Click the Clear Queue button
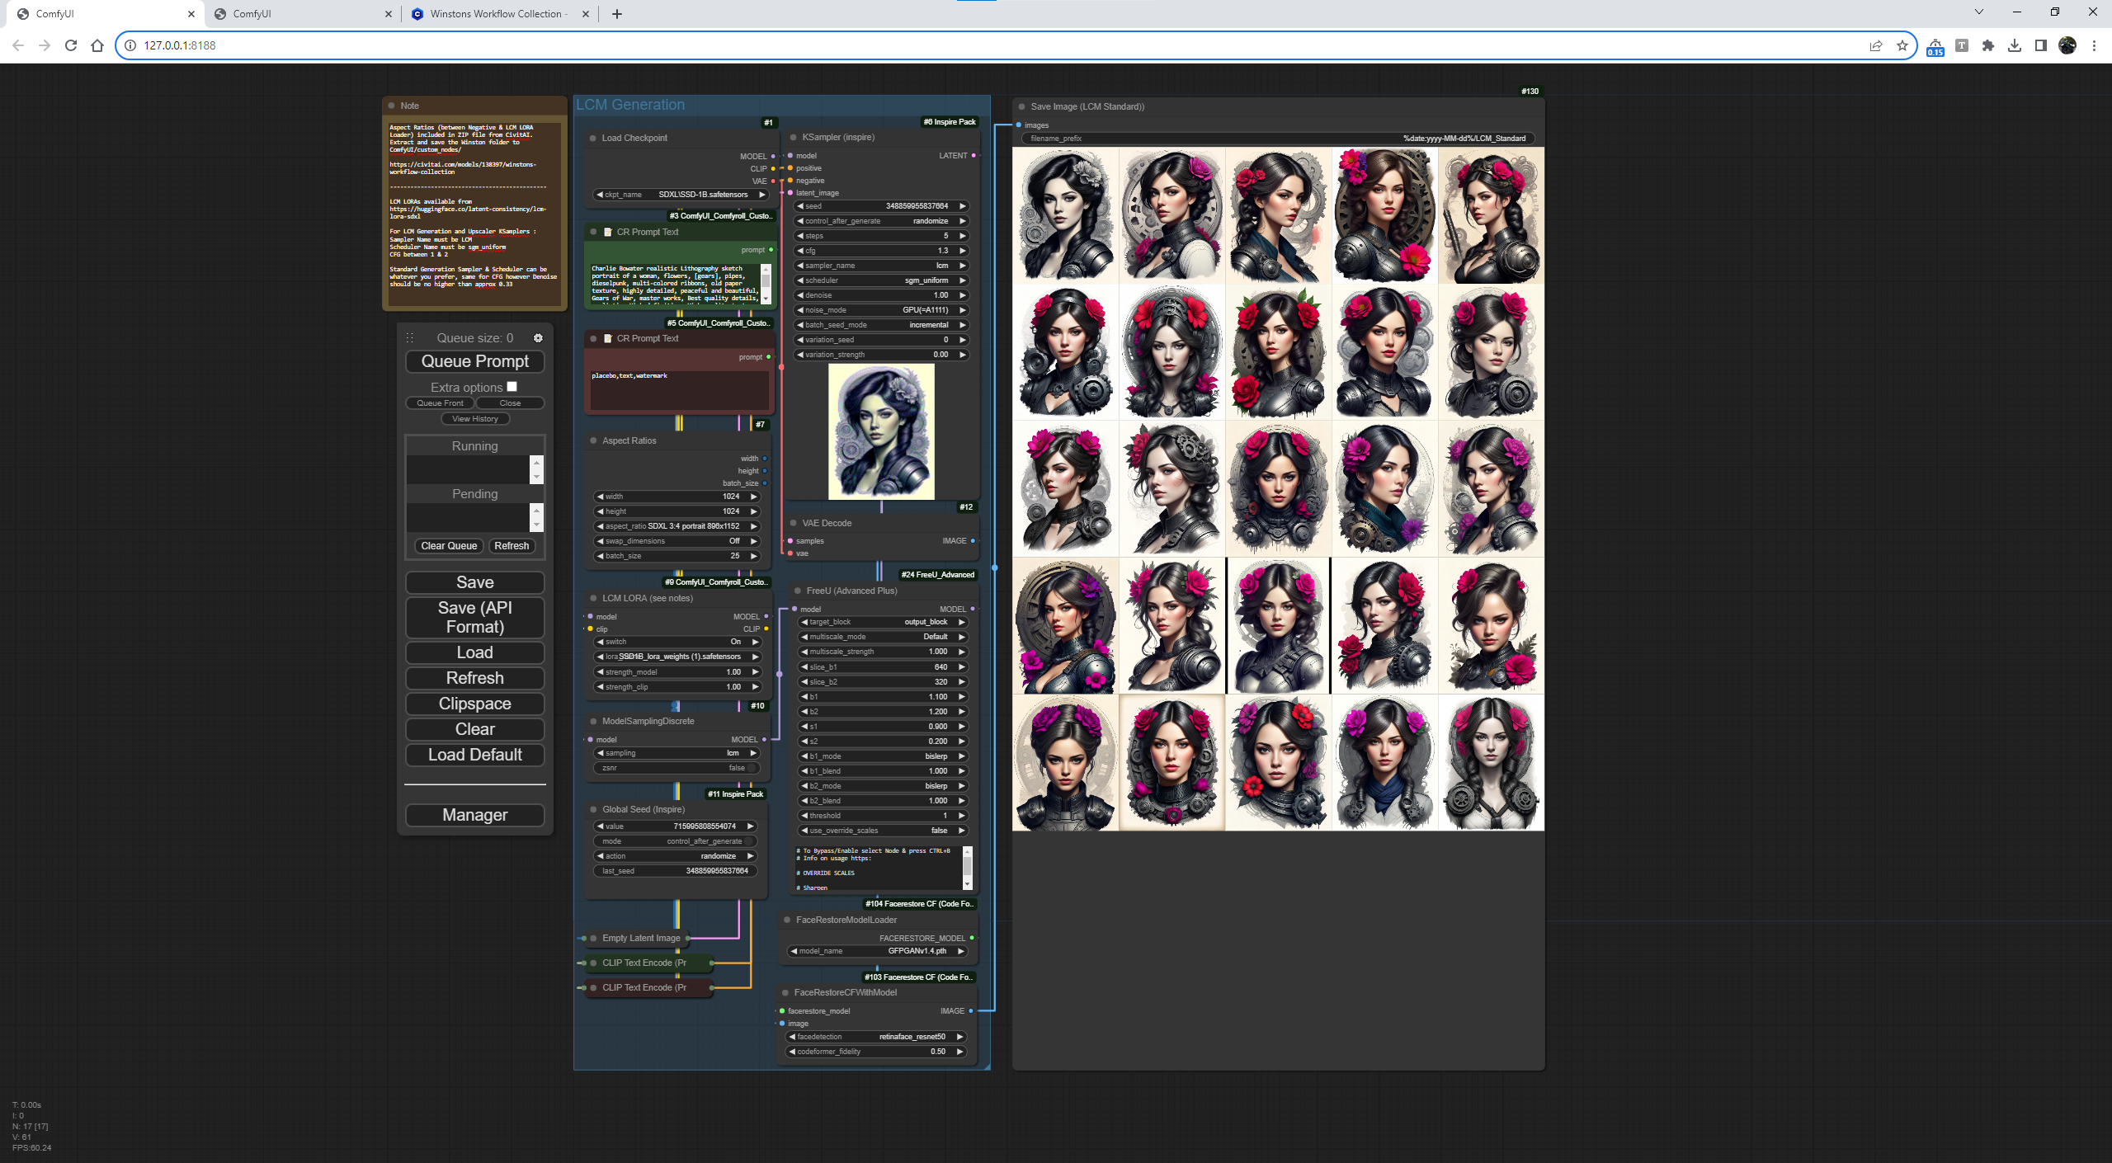 [x=449, y=546]
